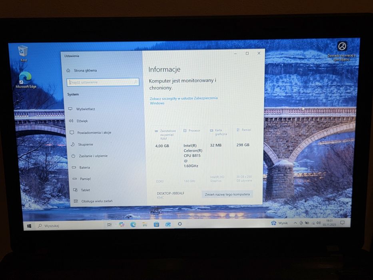Open the notification center icon

pos(342,223)
